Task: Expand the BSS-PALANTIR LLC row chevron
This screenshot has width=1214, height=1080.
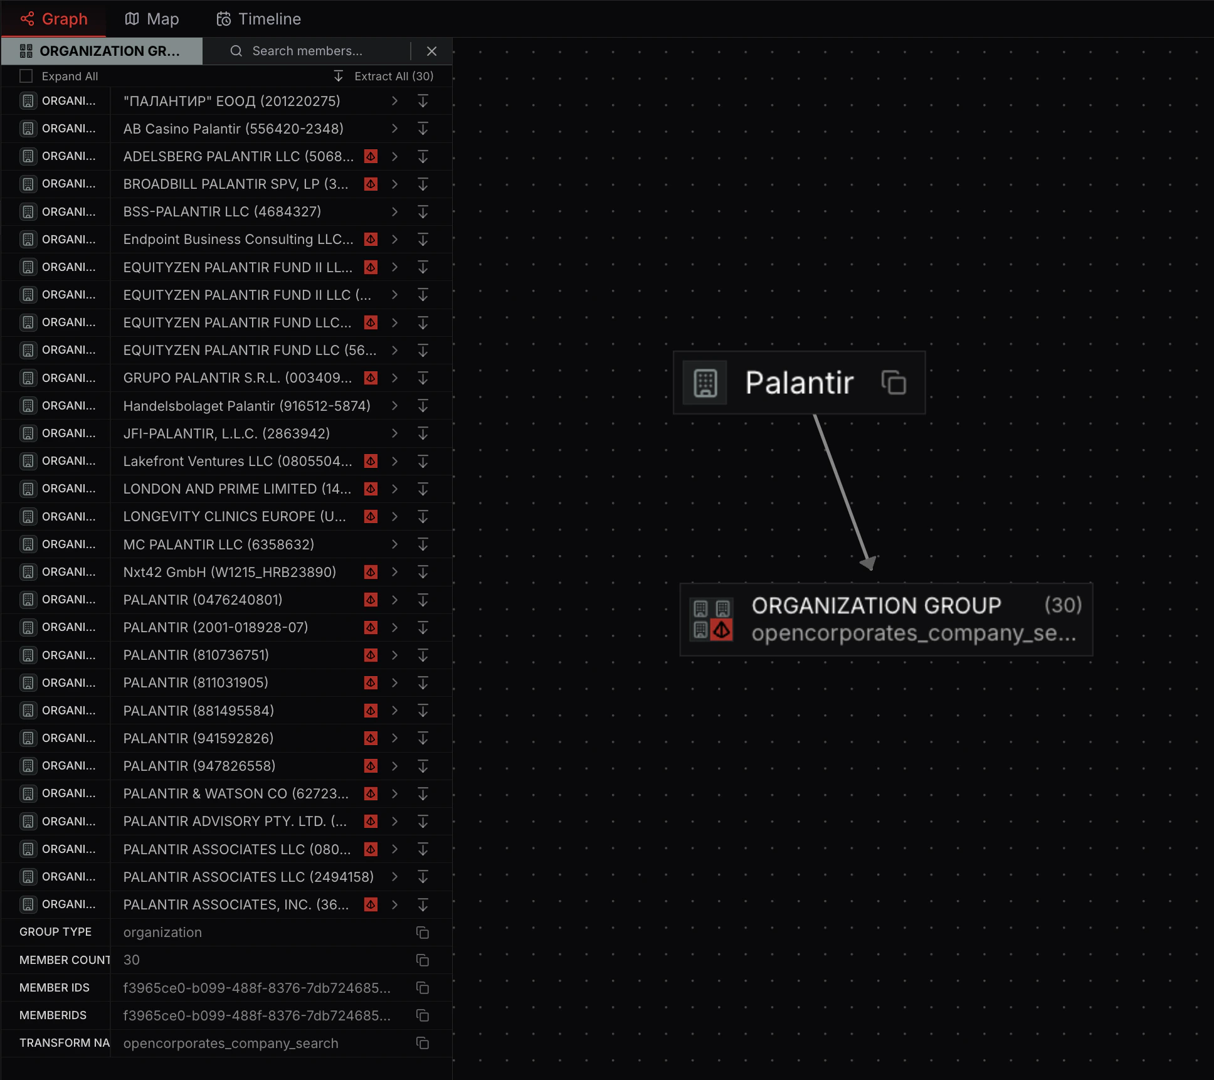Action: pyautogui.click(x=394, y=211)
